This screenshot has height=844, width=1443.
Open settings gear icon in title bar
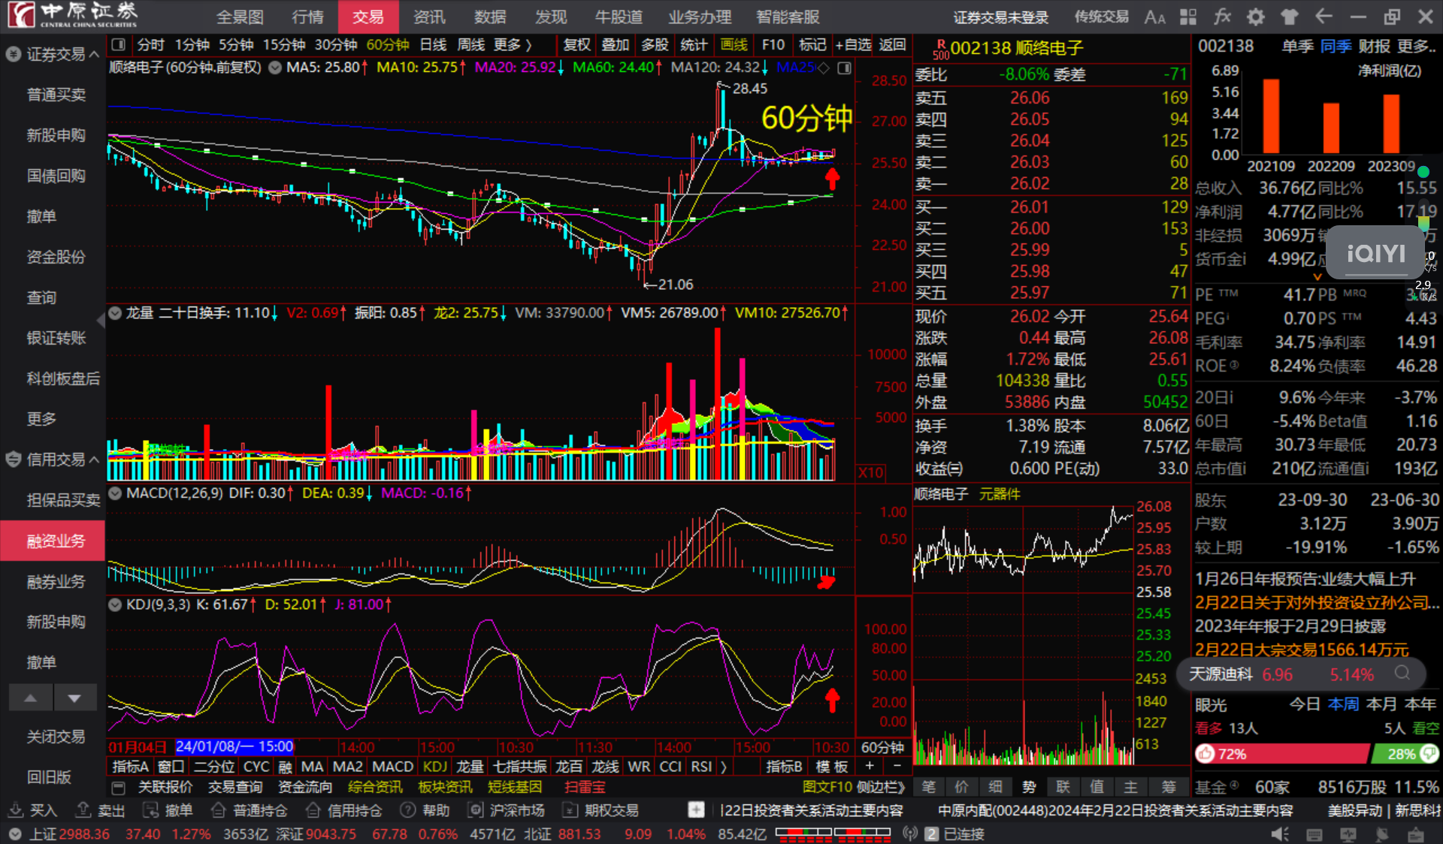click(1256, 17)
